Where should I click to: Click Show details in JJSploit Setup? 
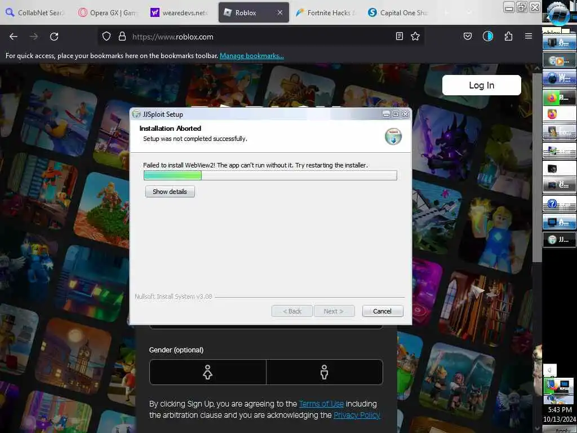170,192
